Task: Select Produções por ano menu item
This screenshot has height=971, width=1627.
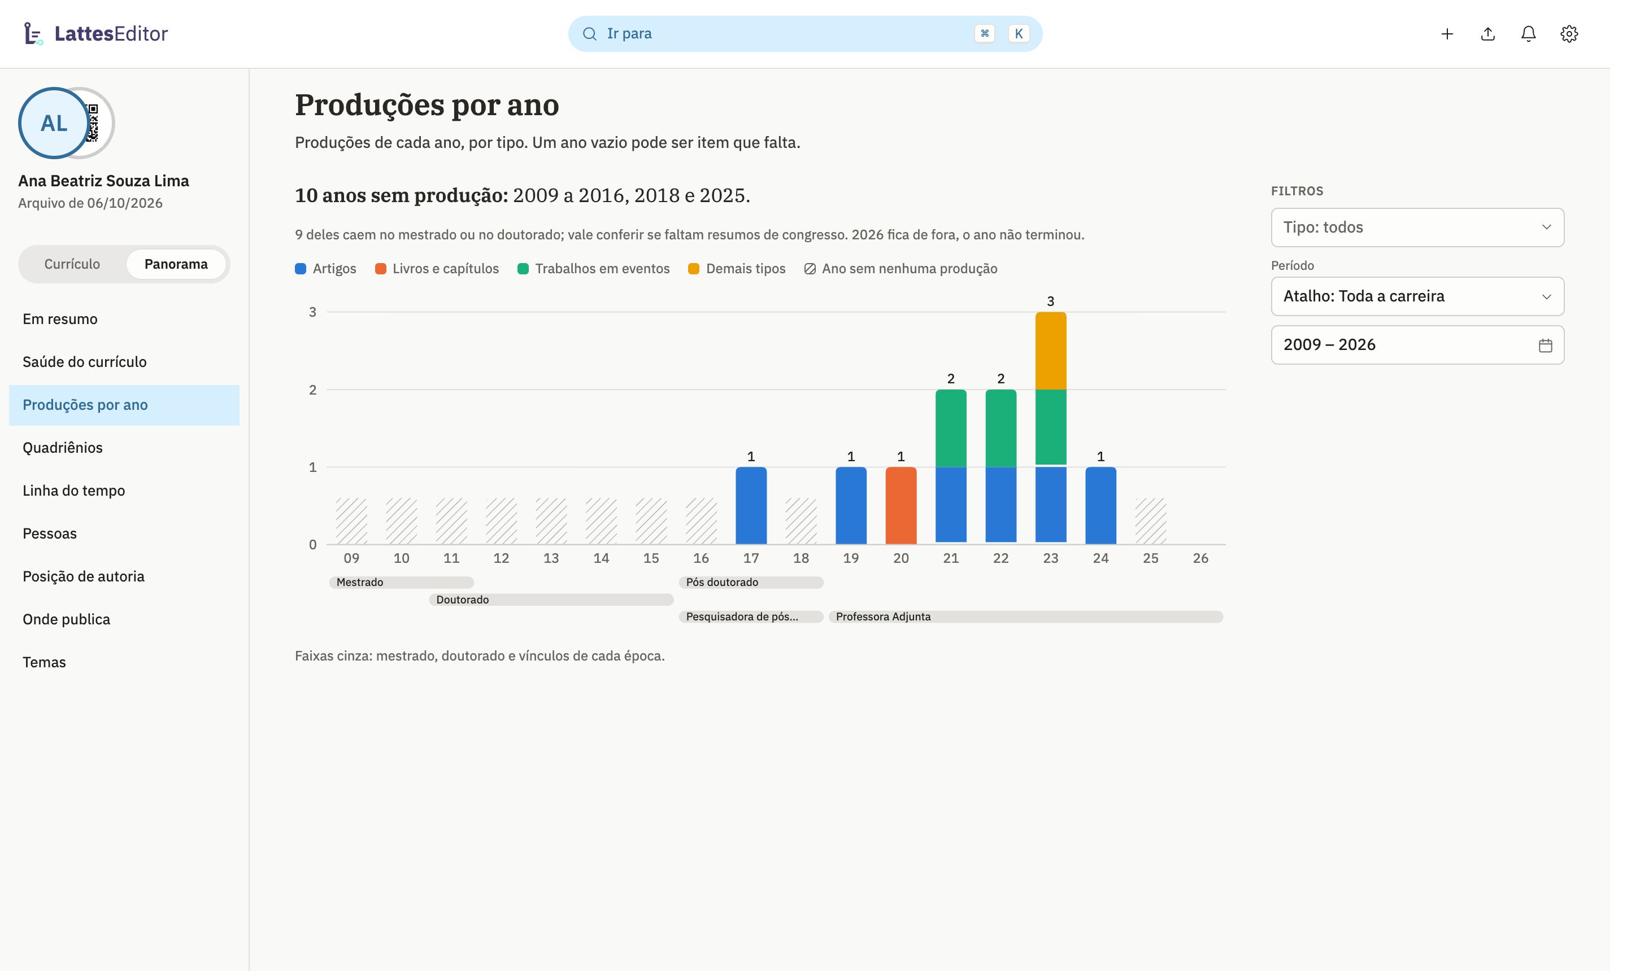Action: [x=124, y=405]
